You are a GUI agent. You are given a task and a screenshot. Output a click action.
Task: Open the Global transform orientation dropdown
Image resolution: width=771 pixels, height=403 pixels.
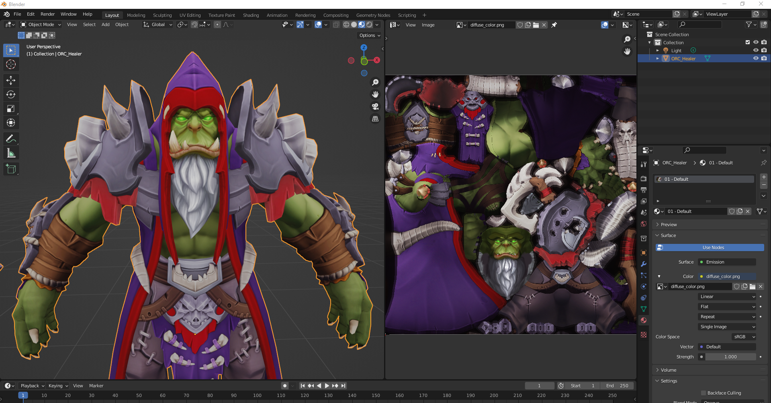[x=157, y=25]
